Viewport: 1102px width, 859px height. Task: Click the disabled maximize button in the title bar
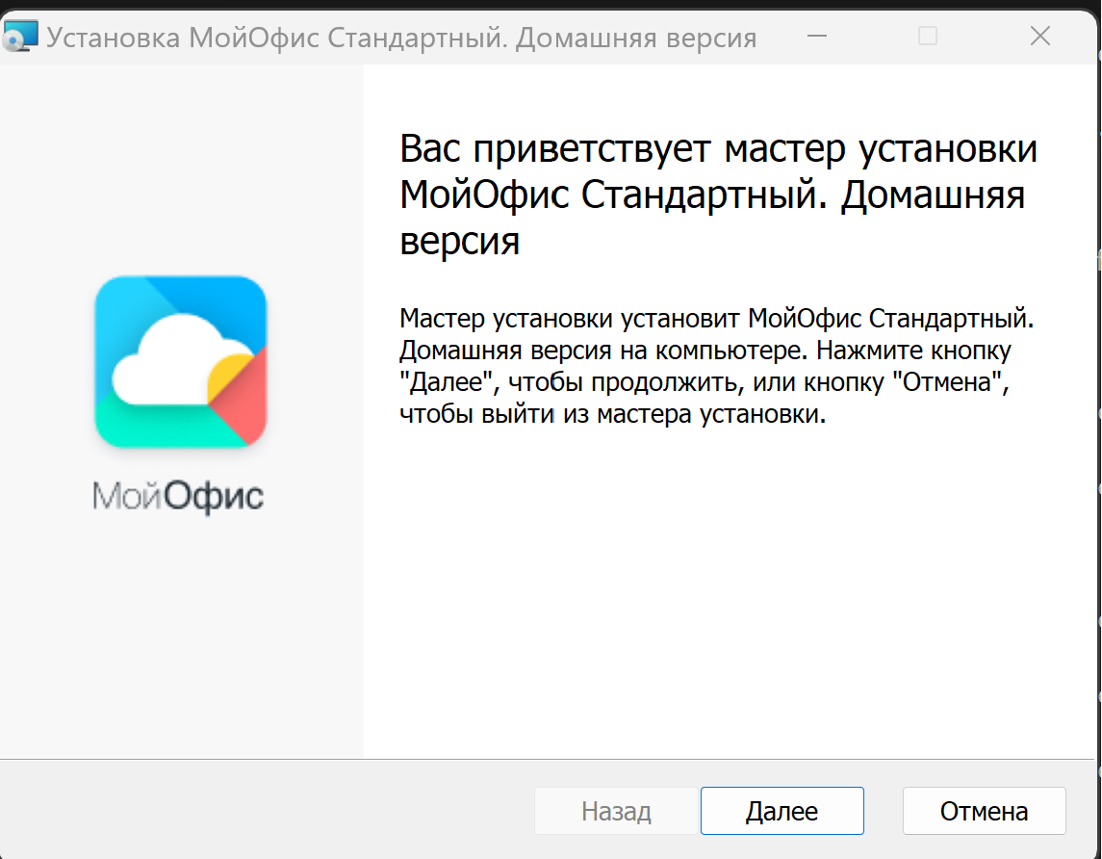928,38
